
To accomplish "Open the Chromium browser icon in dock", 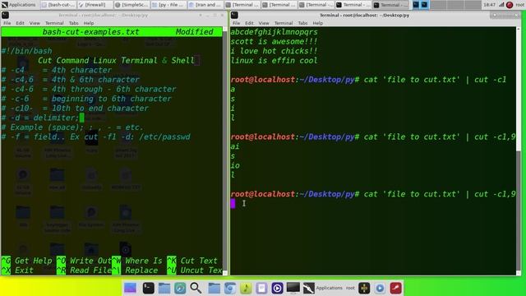I will pos(230,288).
